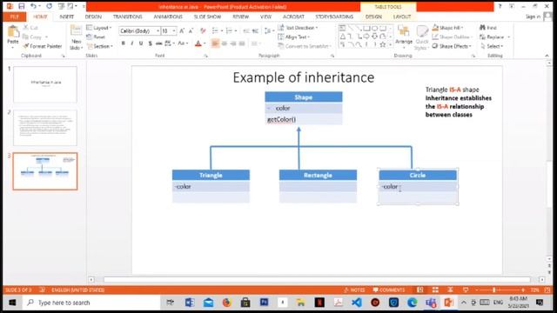Image resolution: width=557 pixels, height=313 pixels.
Task: Align text left
Action: (215, 43)
